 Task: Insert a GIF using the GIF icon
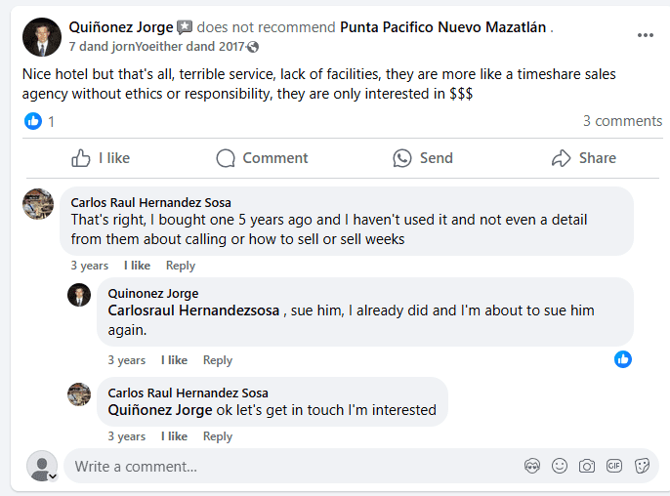point(614,466)
